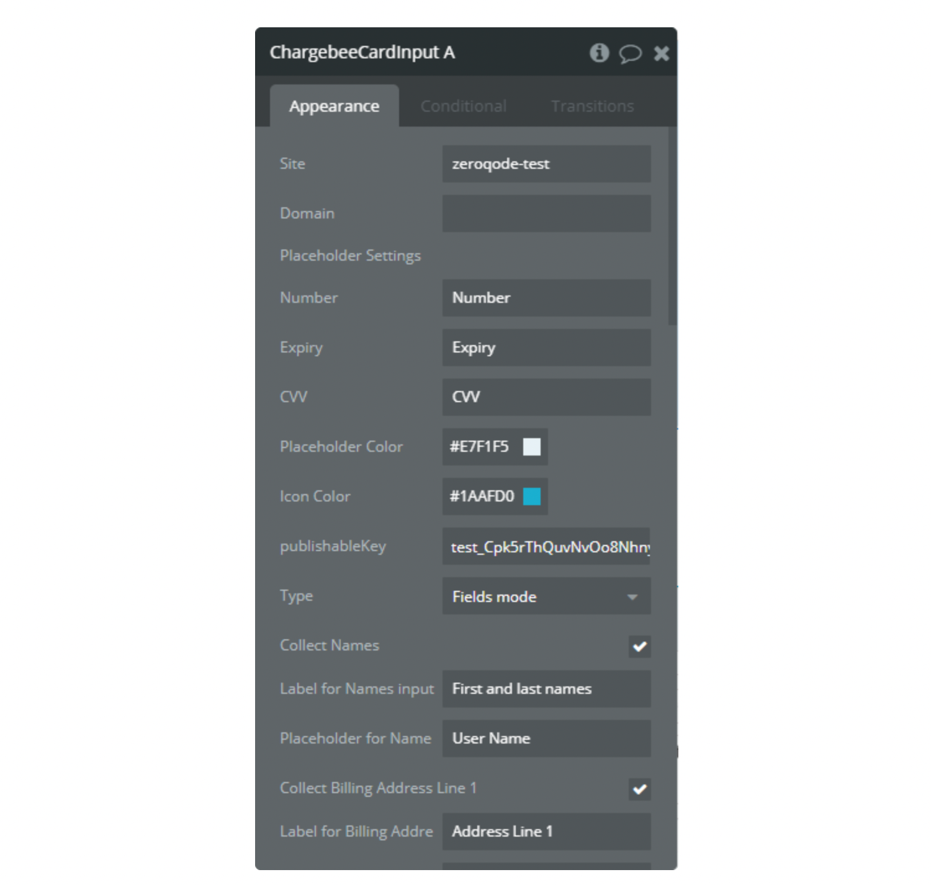Disable Collect Billing Address Line 1
Viewport: 931px width, 885px height.
[x=640, y=789]
